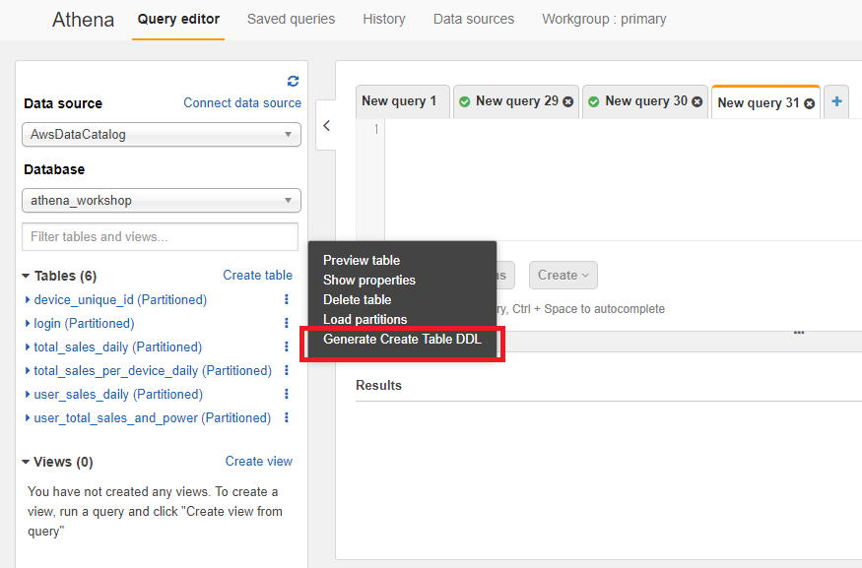The height and width of the screenshot is (568, 862).
Task: Close the New query 31 tab
Action: 809,103
